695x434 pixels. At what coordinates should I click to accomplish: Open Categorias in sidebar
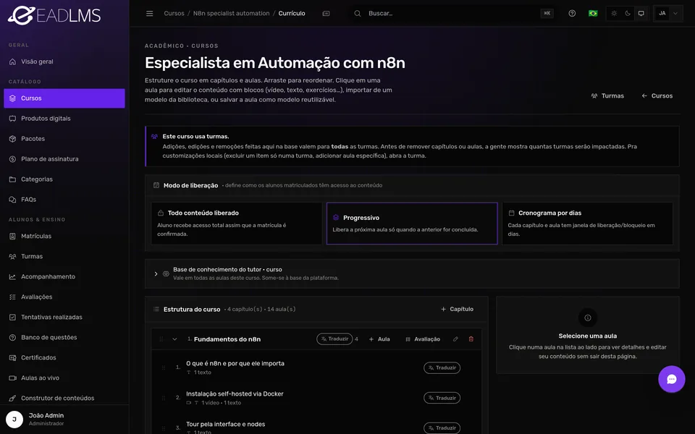click(64, 179)
